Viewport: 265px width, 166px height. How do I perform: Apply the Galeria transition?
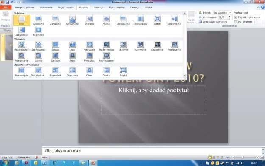[x=38, y=57]
